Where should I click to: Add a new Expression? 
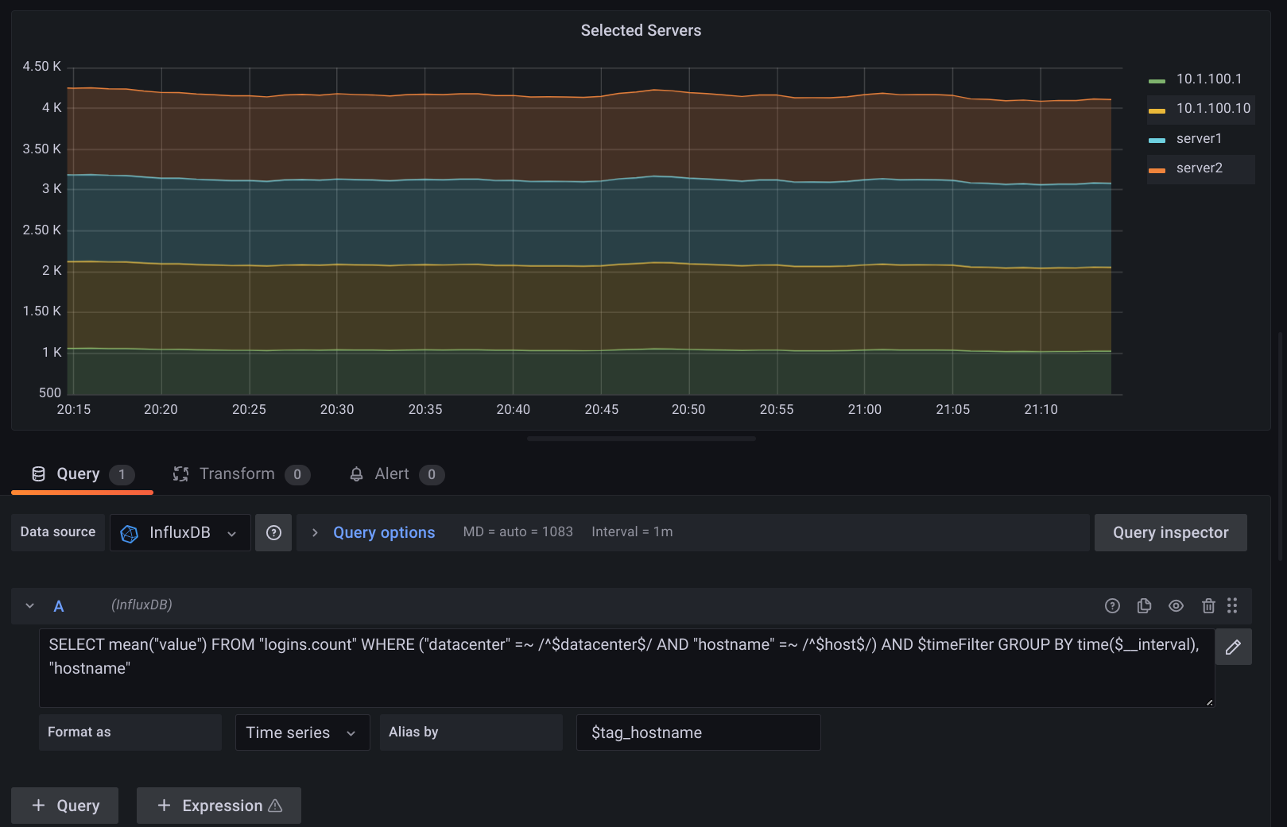[x=219, y=806]
